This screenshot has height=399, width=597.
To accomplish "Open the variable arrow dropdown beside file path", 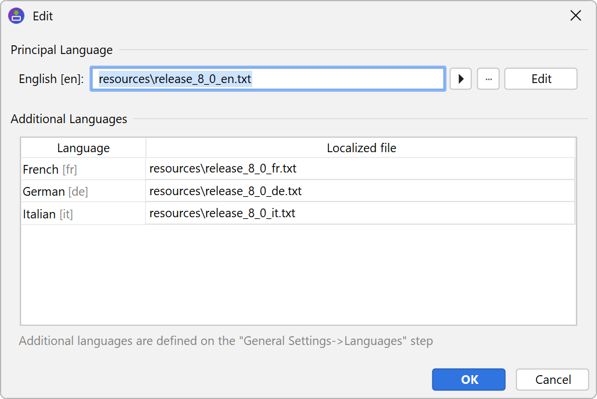I will point(461,79).
